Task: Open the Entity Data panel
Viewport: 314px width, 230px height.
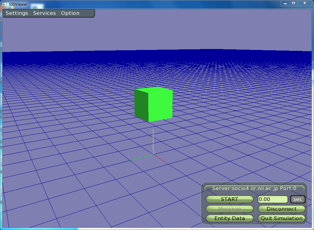Action: click(x=229, y=218)
